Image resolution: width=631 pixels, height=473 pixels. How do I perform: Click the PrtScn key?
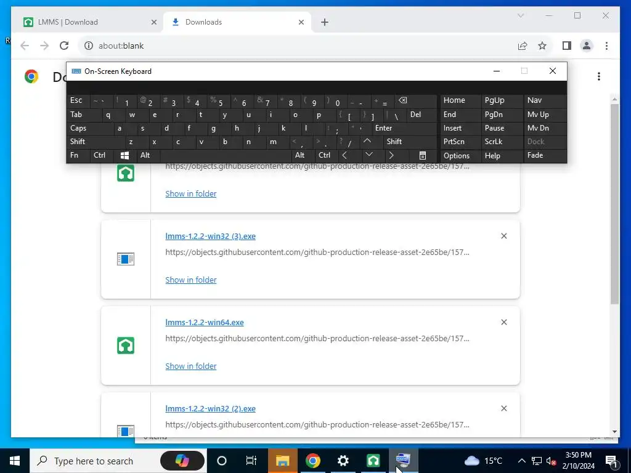pyautogui.click(x=460, y=142)
